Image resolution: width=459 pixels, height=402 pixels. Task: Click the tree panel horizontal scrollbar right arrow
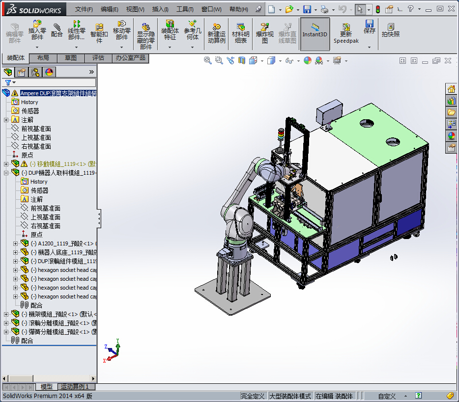pyautogui.click(x=93, y=378)
